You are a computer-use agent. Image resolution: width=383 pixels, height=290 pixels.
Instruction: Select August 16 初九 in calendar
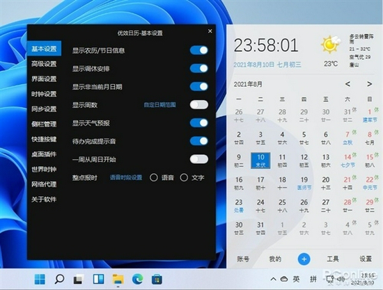tap(239, 183)
